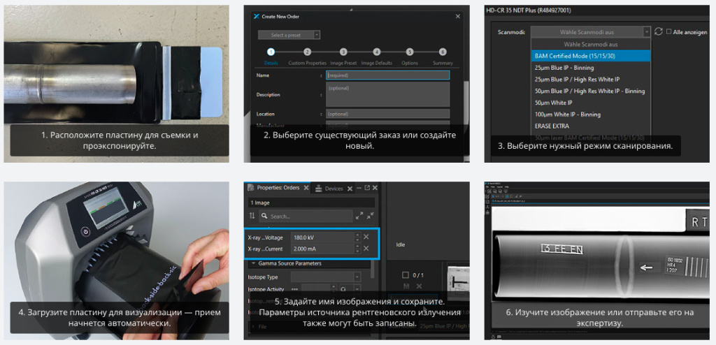Go to wizard step 5 Options

410,52
